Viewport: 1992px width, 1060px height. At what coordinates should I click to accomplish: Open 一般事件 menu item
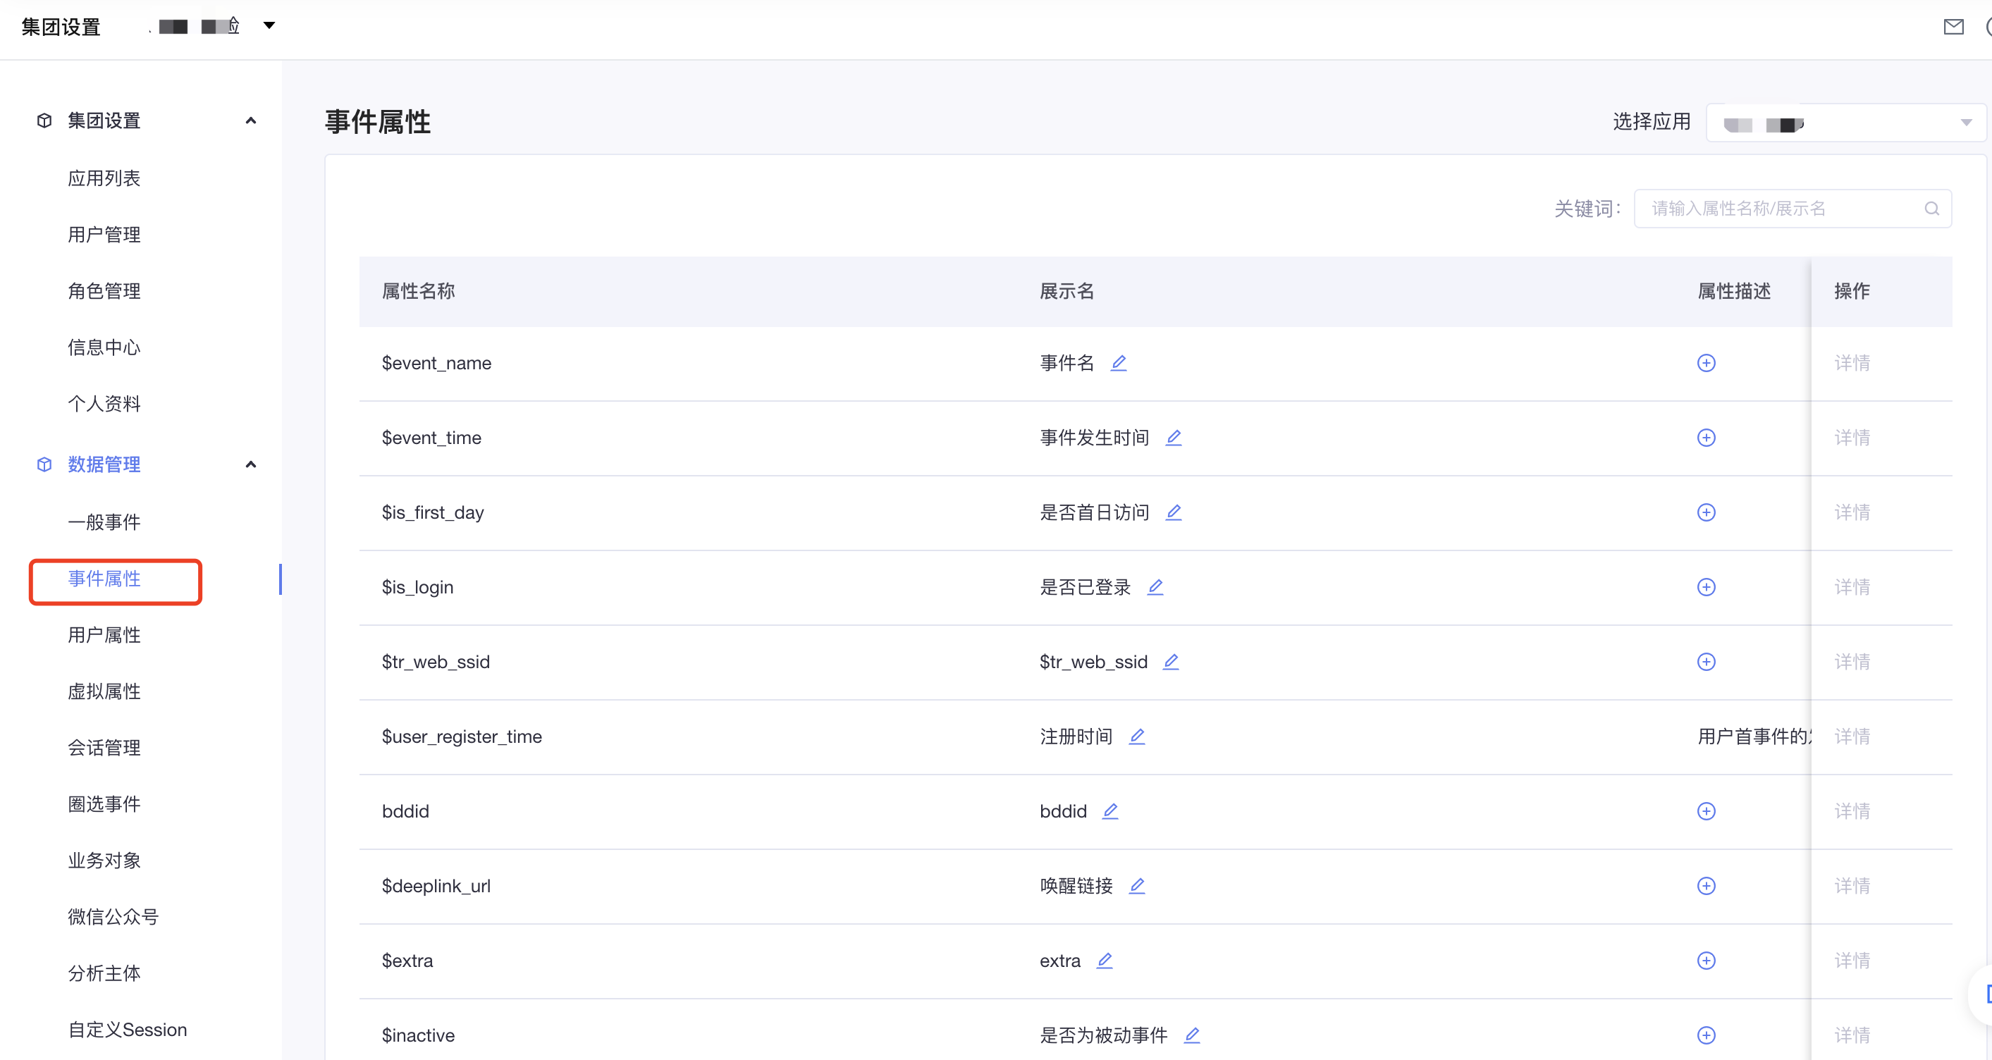coord(104,522)
